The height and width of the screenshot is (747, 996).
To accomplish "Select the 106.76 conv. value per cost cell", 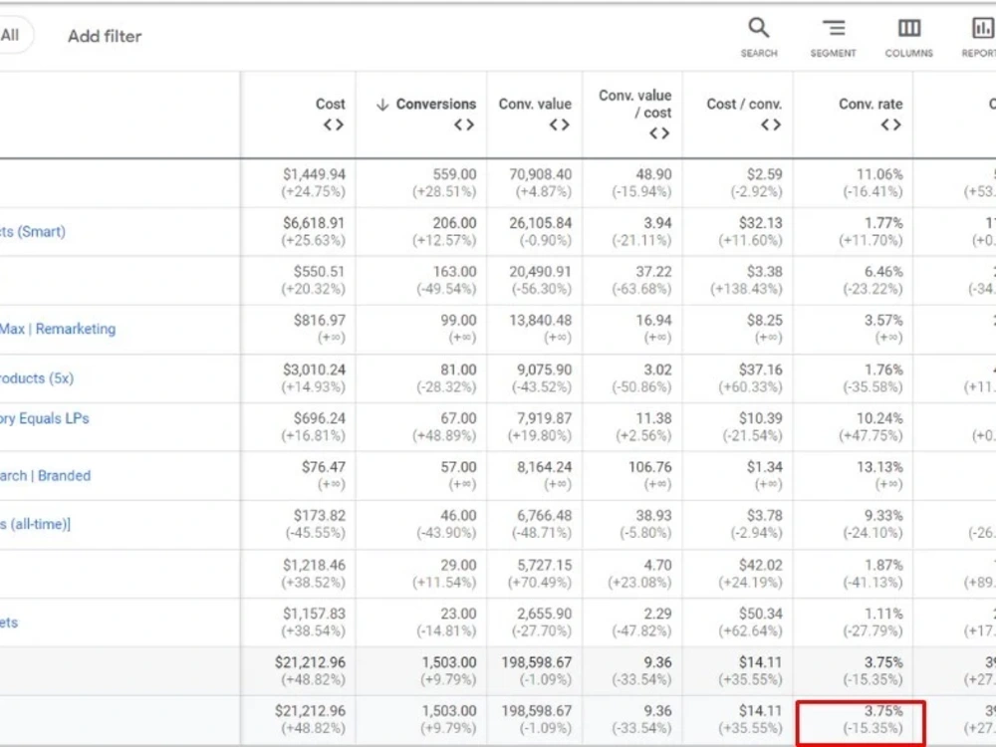I will point(632,476).
